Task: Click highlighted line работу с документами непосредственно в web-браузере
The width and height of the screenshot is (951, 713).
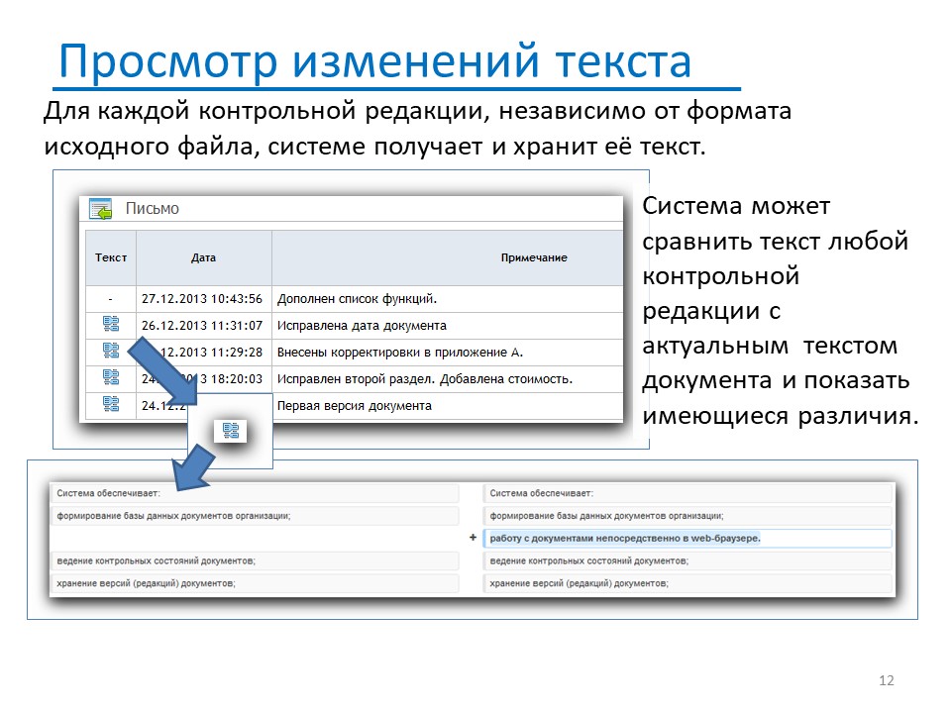Action: [x=687, y=538]
